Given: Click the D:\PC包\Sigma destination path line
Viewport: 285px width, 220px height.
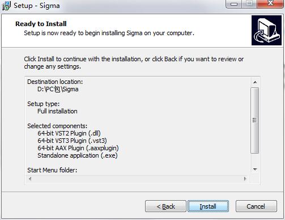Looking at the screenshot, I should pos(58,89).
